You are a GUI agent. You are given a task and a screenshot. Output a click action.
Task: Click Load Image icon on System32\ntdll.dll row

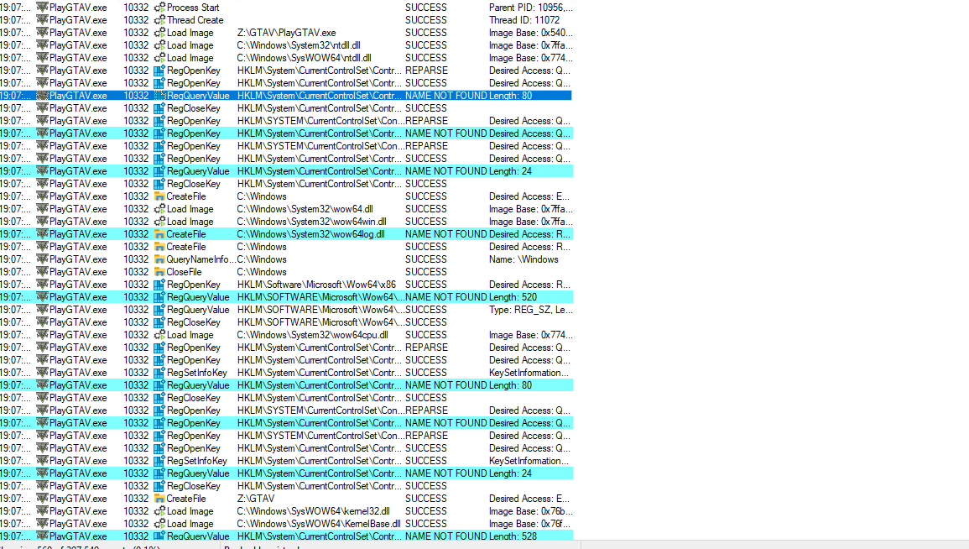pos(159,45)
